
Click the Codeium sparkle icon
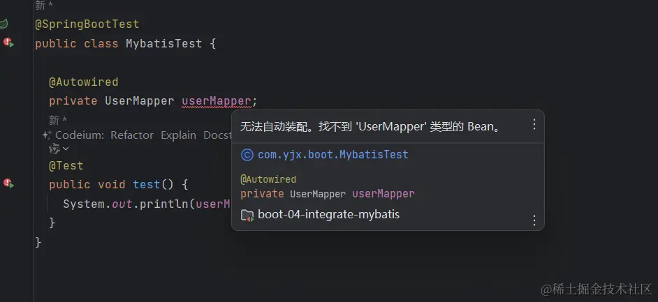click(47, 135)
